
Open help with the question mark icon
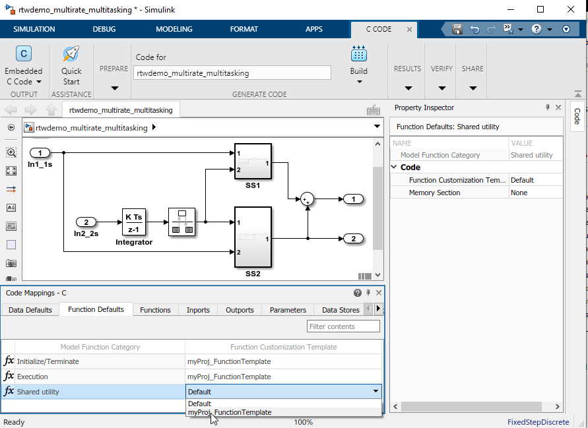(536, 29)
